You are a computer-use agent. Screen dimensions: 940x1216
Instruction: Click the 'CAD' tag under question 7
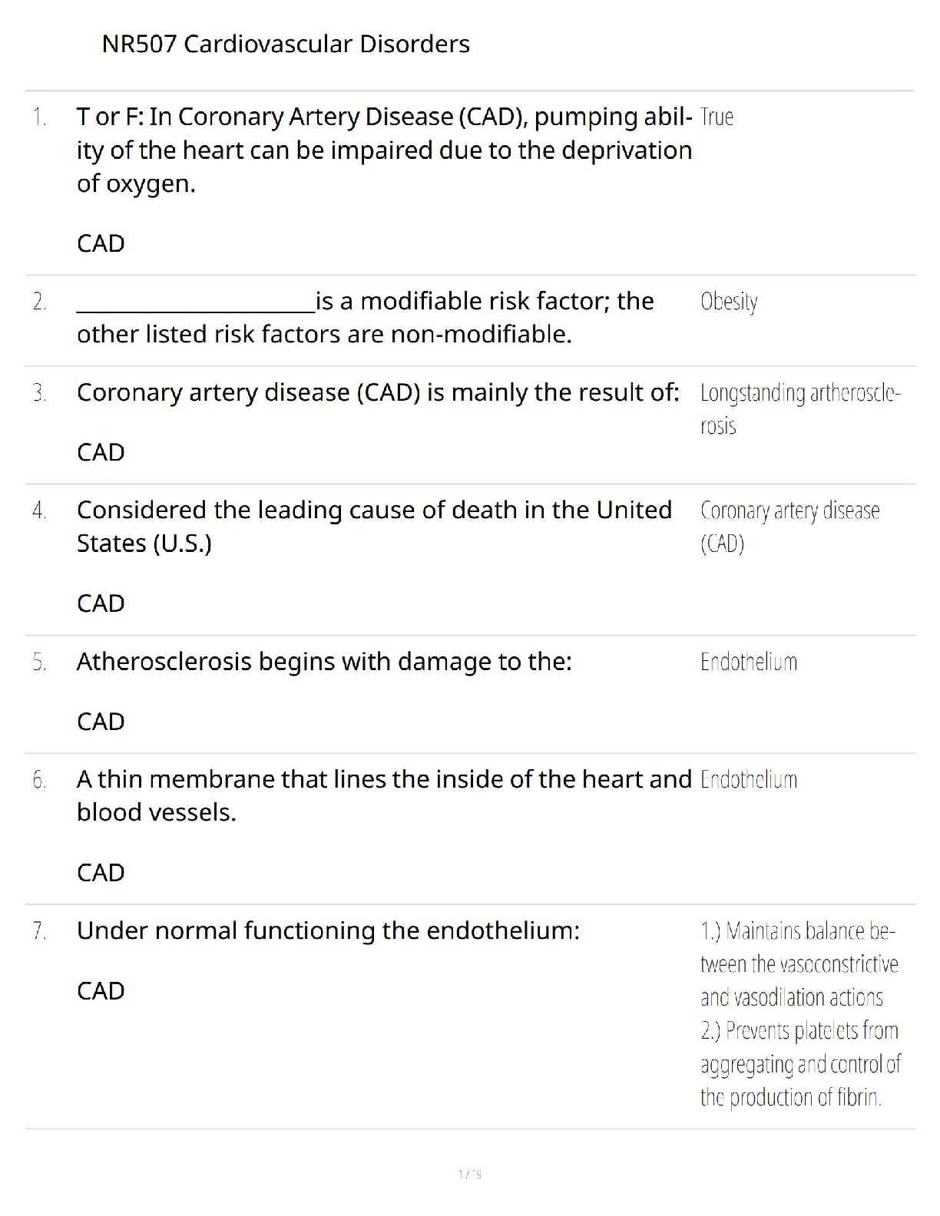101,990
